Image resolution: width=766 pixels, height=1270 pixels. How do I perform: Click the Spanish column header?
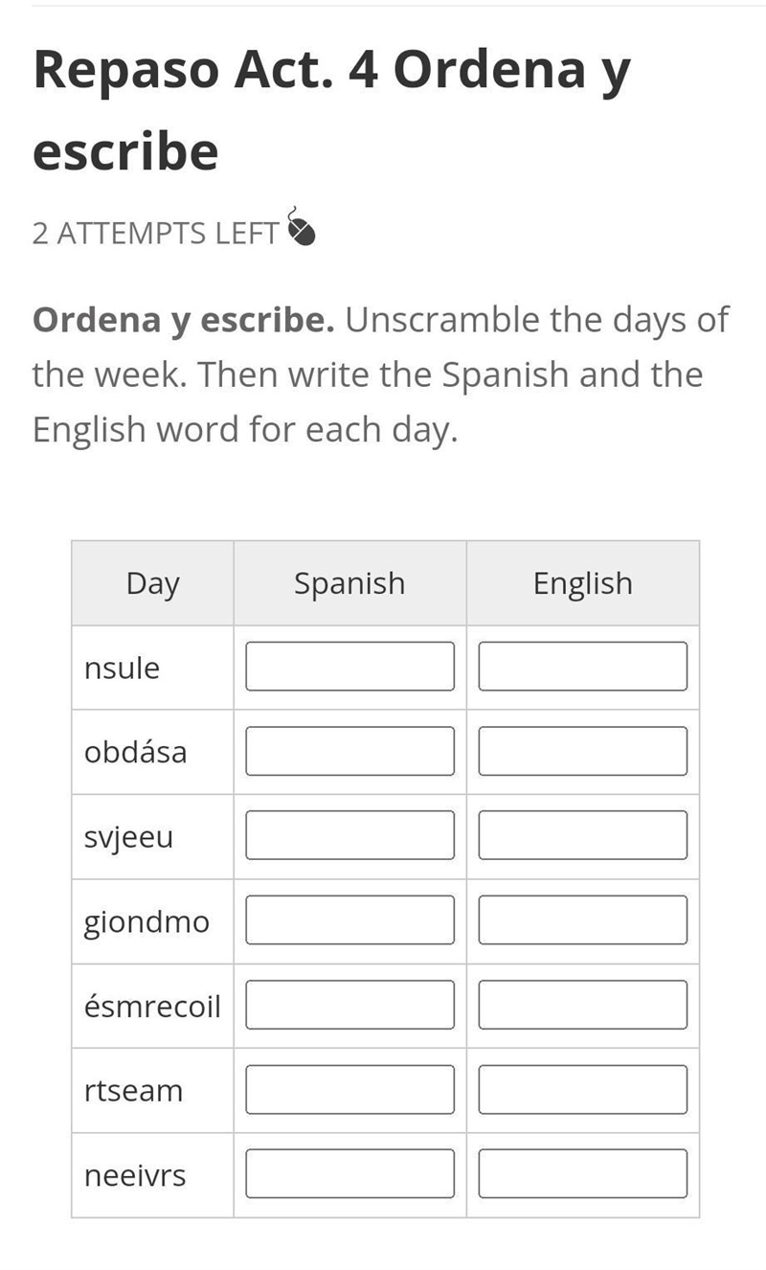(x=349, y=583)
